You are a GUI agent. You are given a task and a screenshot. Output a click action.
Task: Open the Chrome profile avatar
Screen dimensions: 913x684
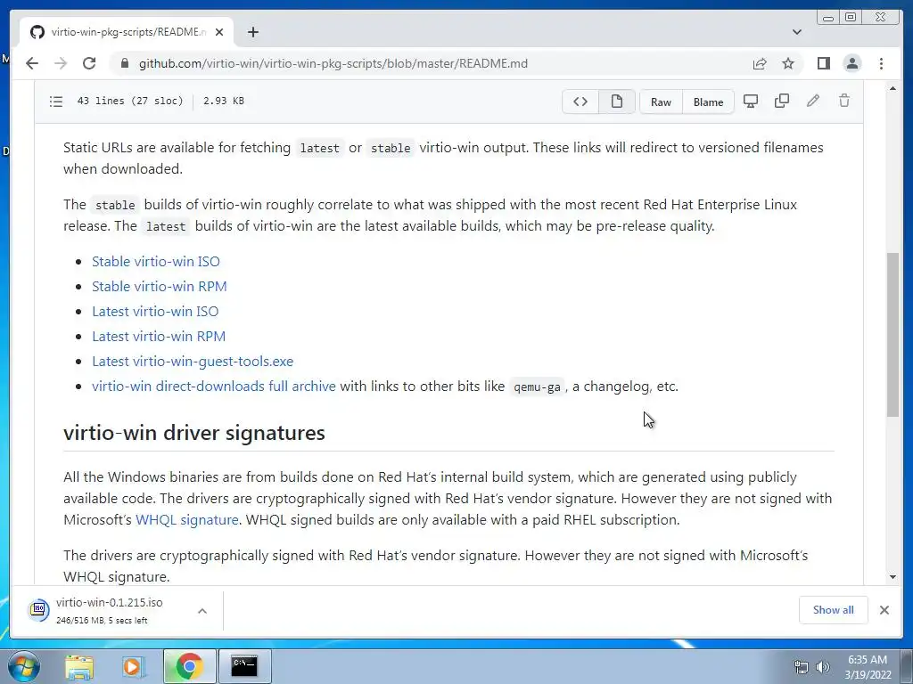tap(852, 63)
